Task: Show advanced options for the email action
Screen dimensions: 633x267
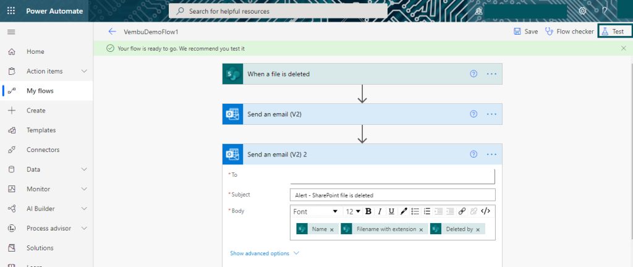Action: (265, 253)
